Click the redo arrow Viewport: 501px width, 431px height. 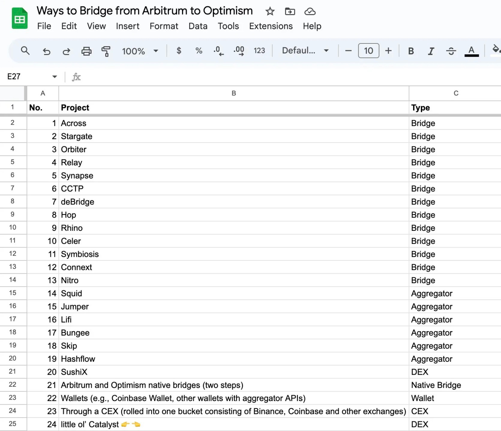pos(66,51)
